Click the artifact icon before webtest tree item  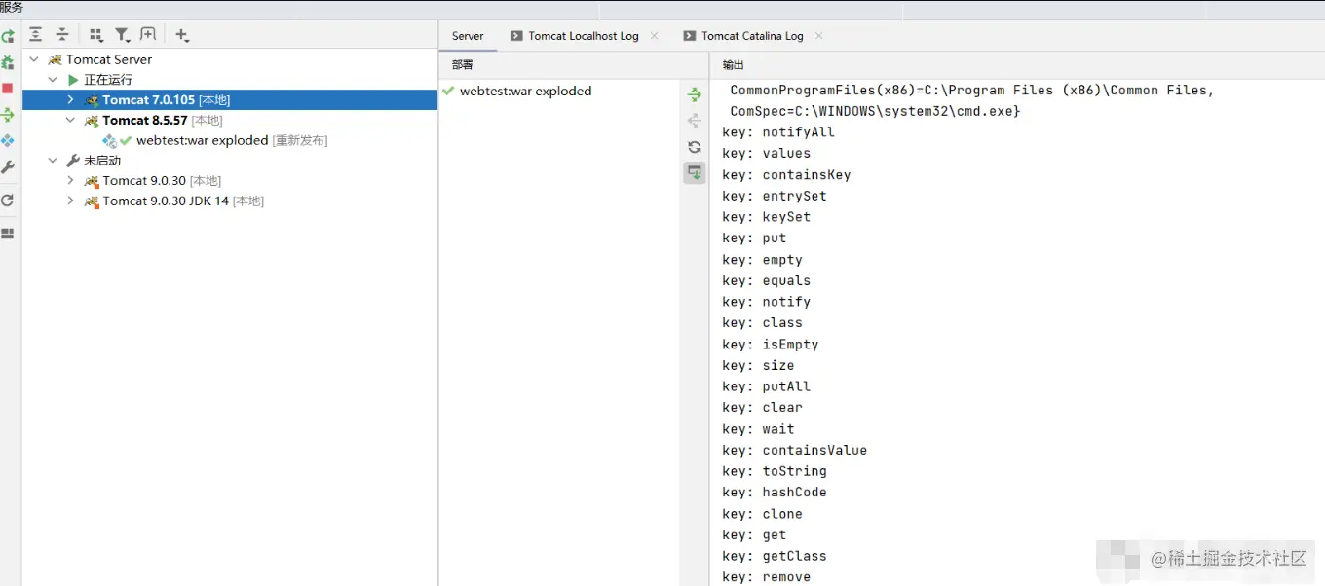tap(109, 141)
